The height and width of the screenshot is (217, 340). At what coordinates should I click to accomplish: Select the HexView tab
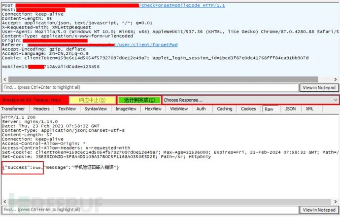point(153,109)
